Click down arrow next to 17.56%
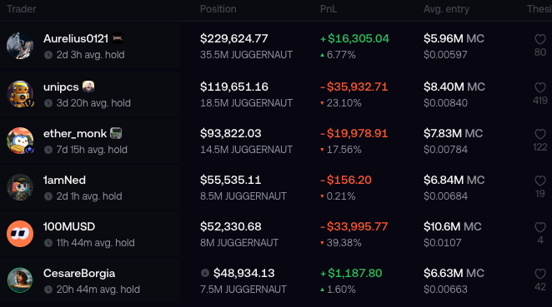The height and width of the screenshot is (307, 552). click(322, 150)
